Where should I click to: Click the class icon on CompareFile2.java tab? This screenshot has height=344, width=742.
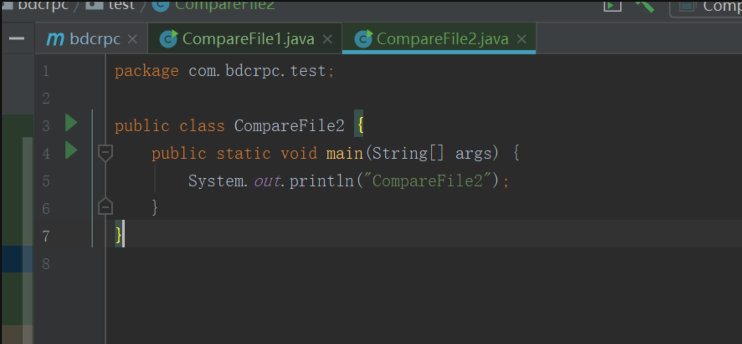[x=363, y=39]
